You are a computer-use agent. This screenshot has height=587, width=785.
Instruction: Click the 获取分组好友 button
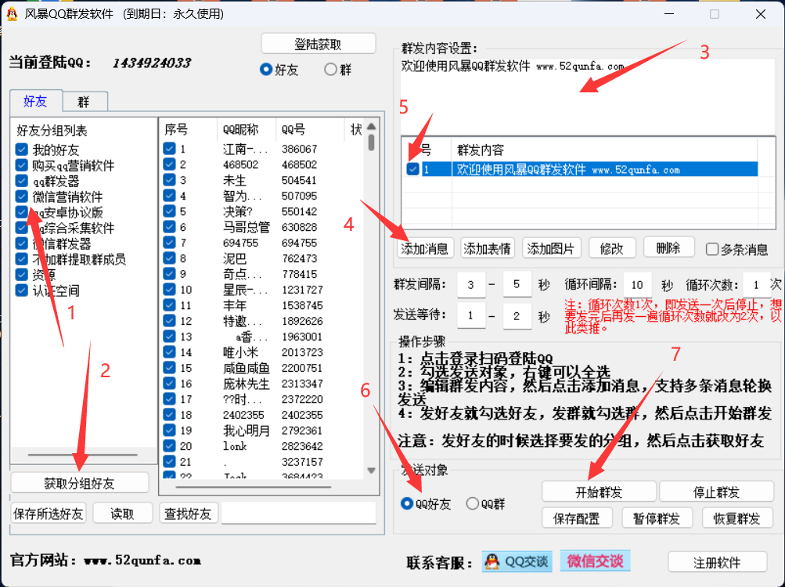coord(80,483)
